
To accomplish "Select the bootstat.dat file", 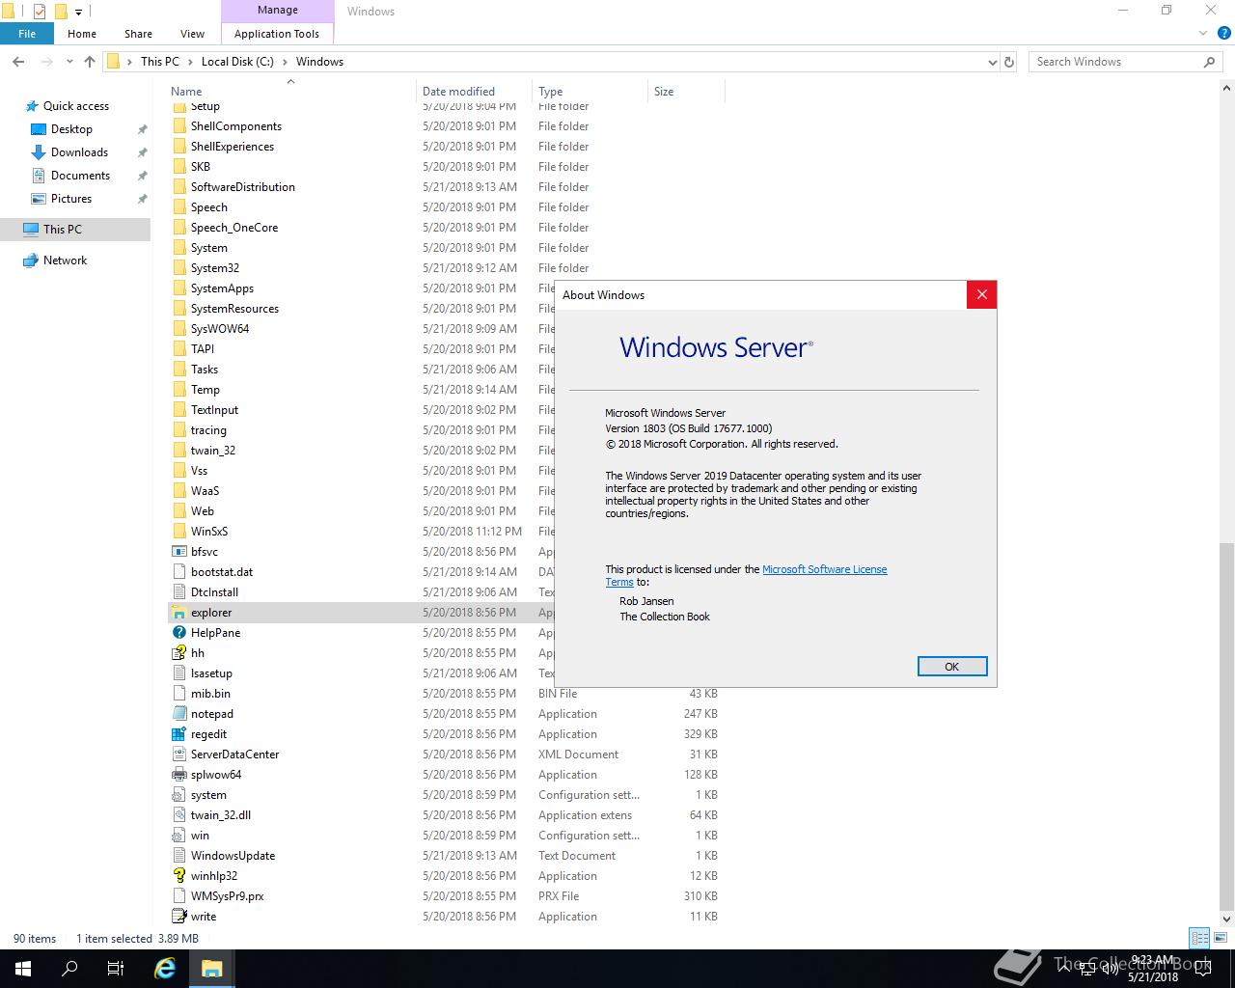I will [x=222, y=572].
